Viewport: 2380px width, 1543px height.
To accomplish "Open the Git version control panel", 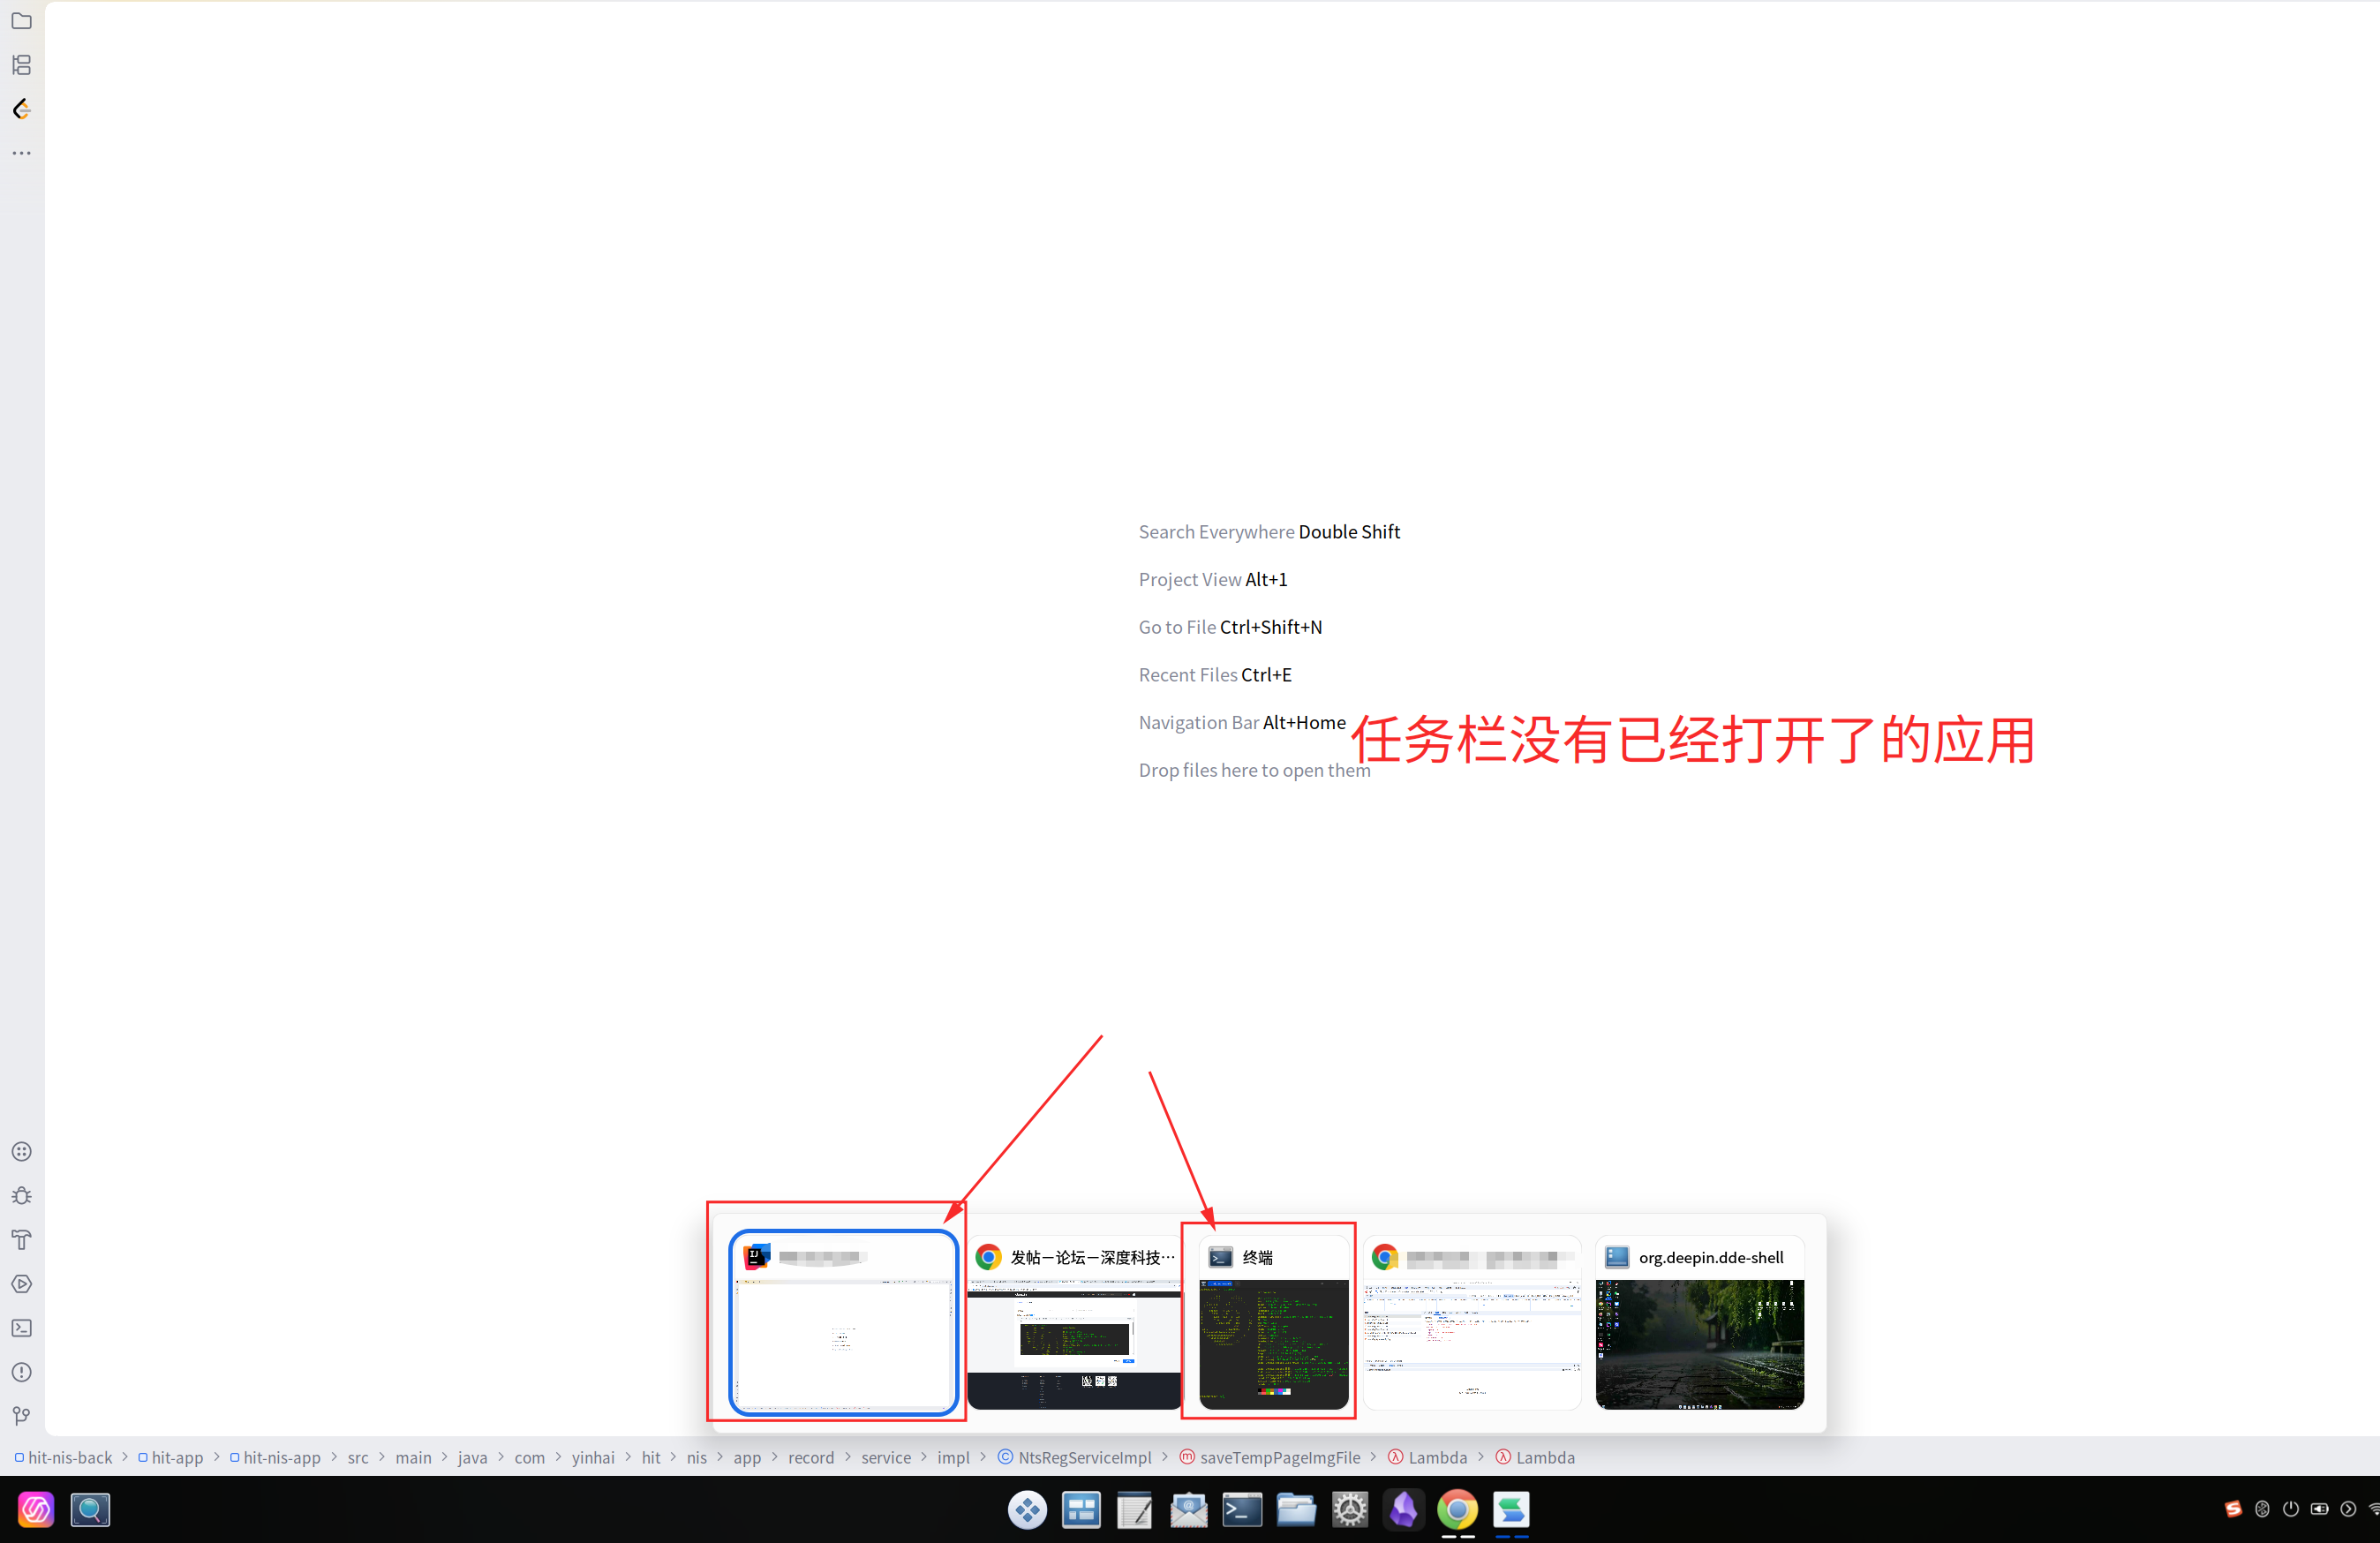I will point(21,1415).
